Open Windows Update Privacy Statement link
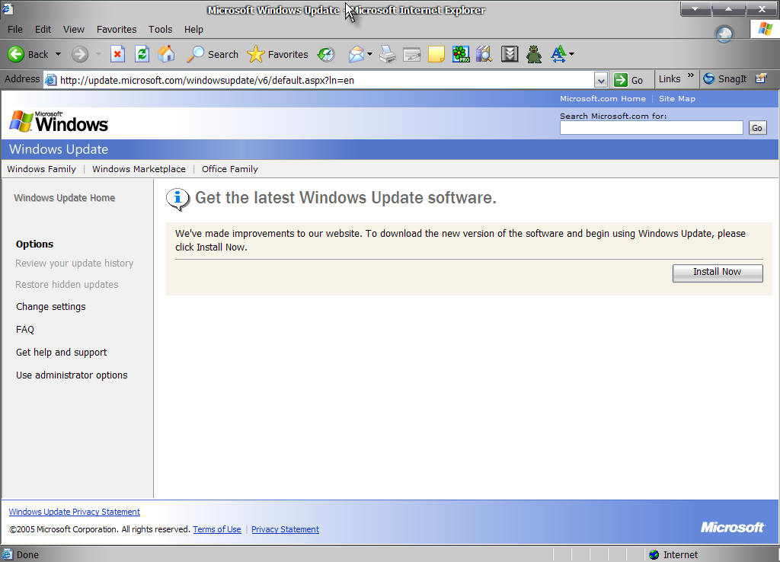The image size is (780, 562). pos(74,512)
